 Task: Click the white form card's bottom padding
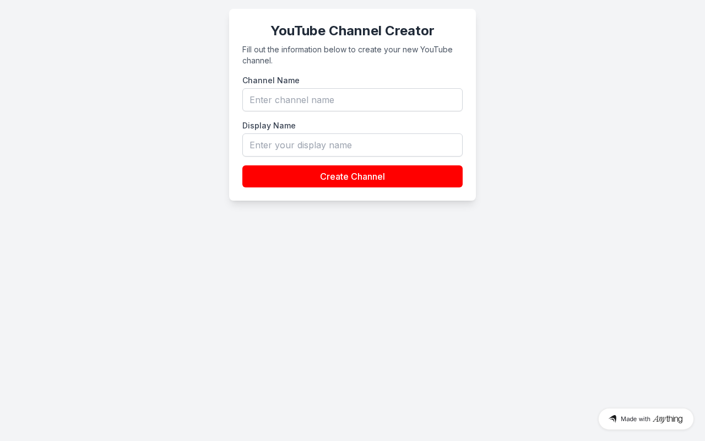coord(352,194)
